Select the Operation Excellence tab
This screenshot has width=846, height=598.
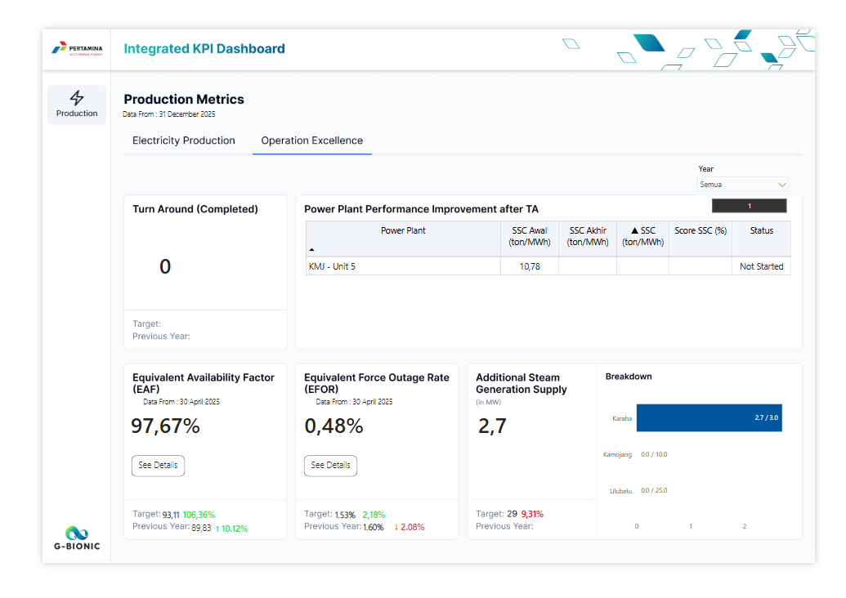coord(311,141)
